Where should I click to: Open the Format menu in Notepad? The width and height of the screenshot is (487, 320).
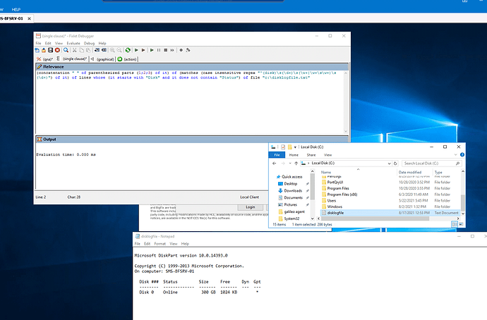coord(160,244)
